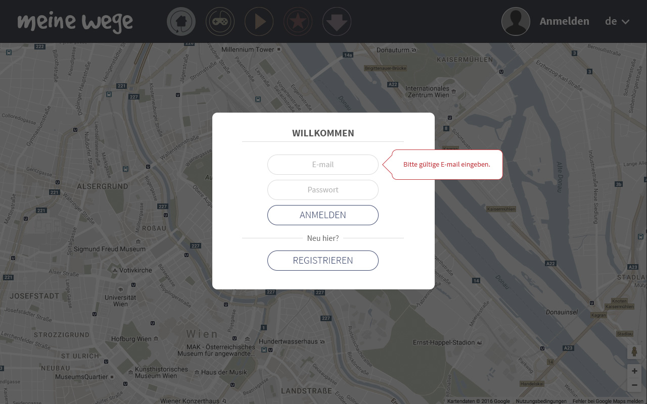Click the Votivkirche map label
Viewport: 647px width, 404px height.
coord(135,270)
